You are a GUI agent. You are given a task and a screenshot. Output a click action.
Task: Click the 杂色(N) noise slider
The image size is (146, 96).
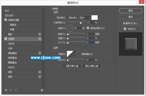click(76, 60)
